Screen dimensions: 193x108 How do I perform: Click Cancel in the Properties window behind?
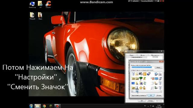150,101
